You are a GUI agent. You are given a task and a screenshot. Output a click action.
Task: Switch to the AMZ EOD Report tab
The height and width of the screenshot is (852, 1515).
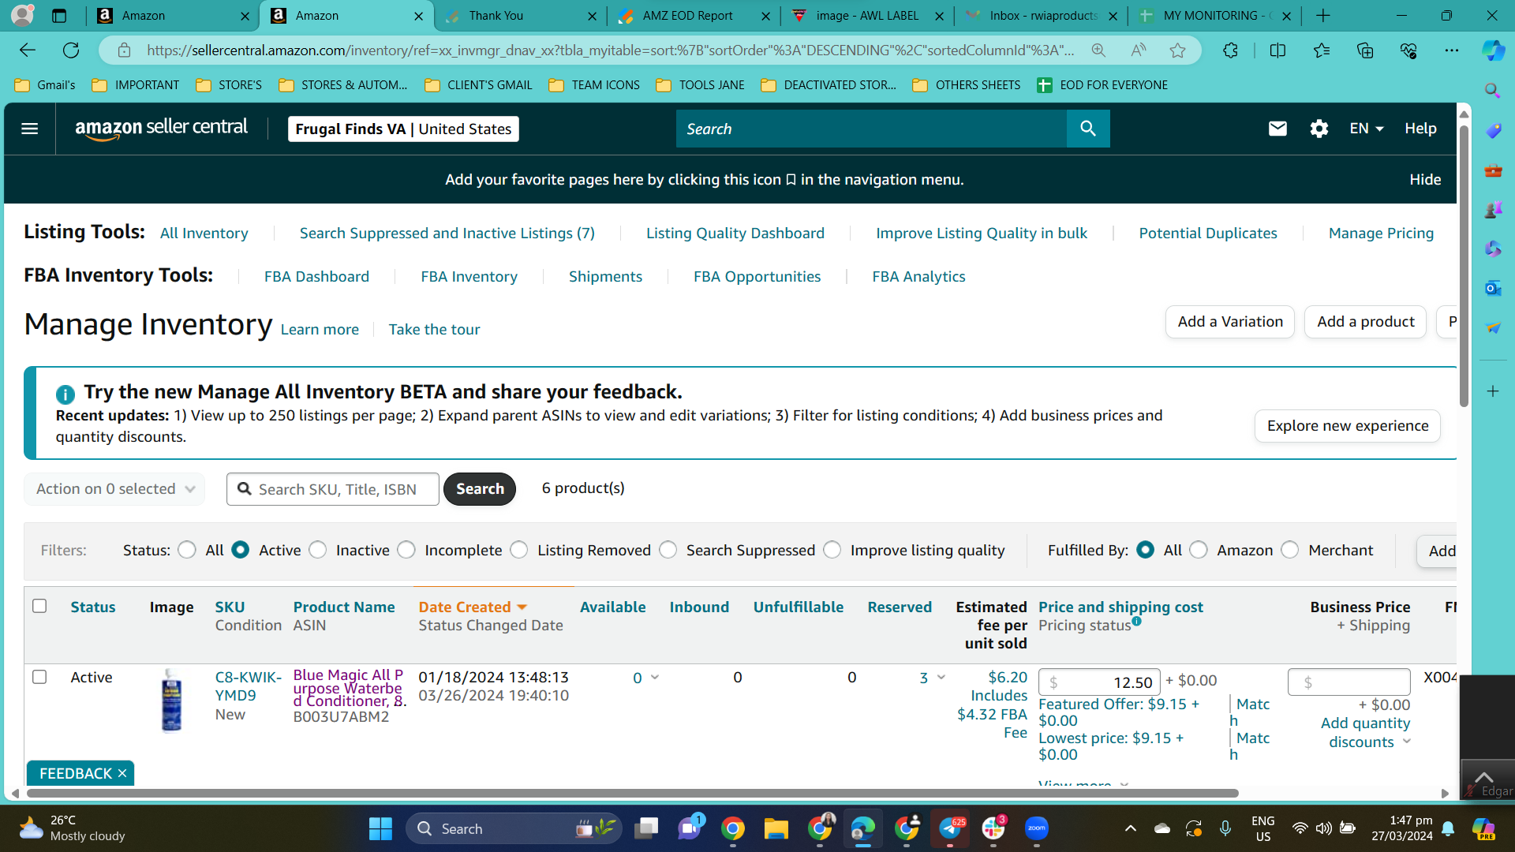coord(694,16)
